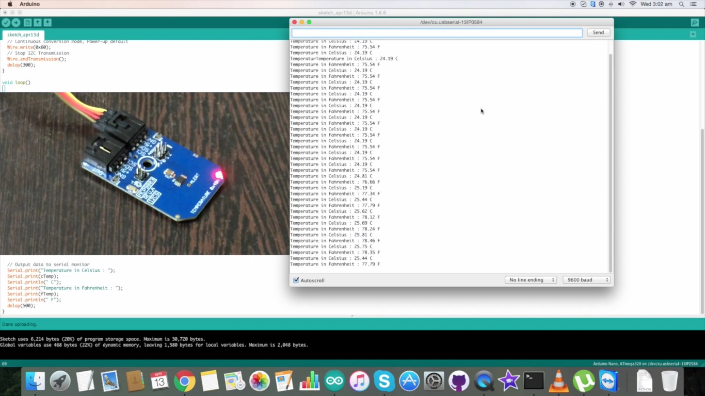
Task: Open the Arduino menu in the menu bar
Action: pyautogui.click(x=29, y=4)
